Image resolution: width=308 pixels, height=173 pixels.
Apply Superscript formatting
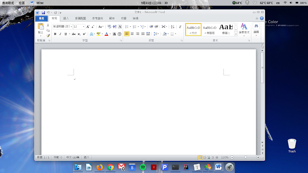84,34
